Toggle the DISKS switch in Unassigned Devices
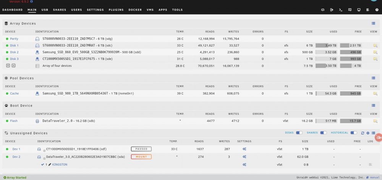The width and height of the screenshot is (382, 180). point(299,133)
